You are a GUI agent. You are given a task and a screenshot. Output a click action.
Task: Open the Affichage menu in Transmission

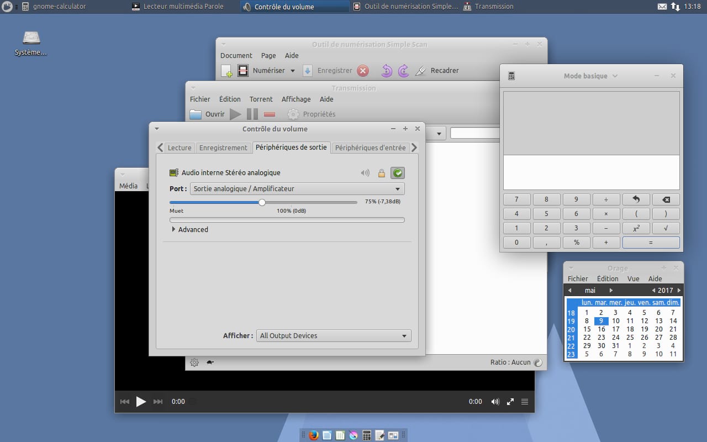(296, 99)
